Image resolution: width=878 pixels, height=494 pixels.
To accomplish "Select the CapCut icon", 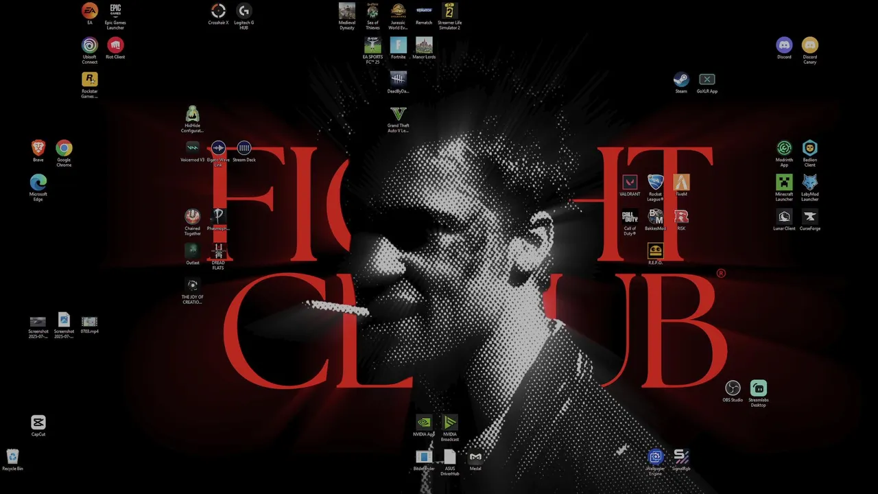I will [x=38, y=423].
